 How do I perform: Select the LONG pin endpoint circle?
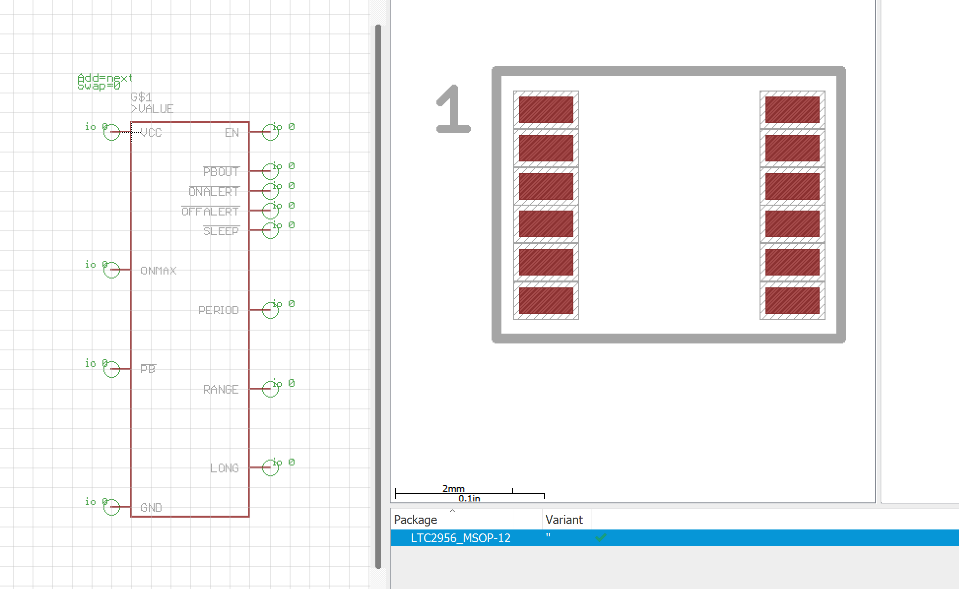[270, 467]
